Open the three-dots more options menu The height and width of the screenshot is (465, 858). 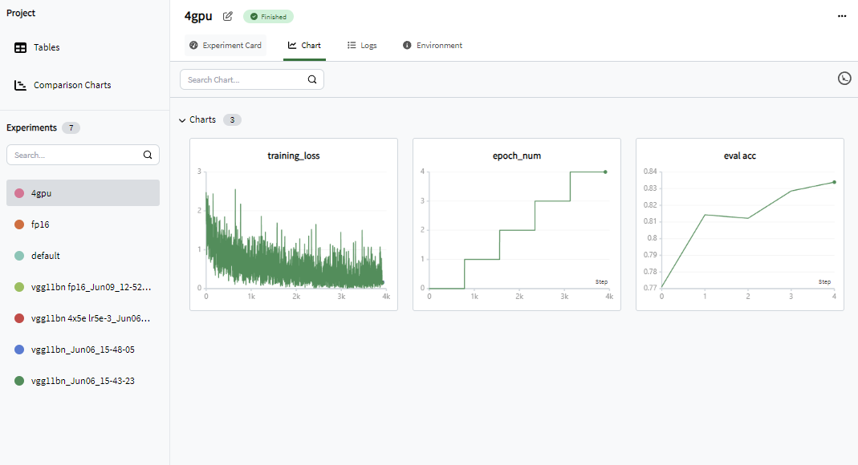[x=842, y=16]
